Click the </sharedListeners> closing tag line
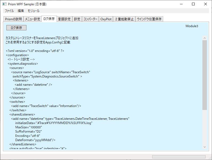Image resolution: width=212 pixels, height=160 pixels. [23, 144]
